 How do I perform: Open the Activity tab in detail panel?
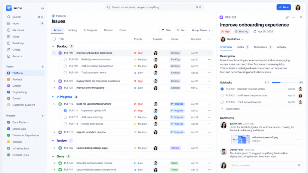click(x=282, y=47)
